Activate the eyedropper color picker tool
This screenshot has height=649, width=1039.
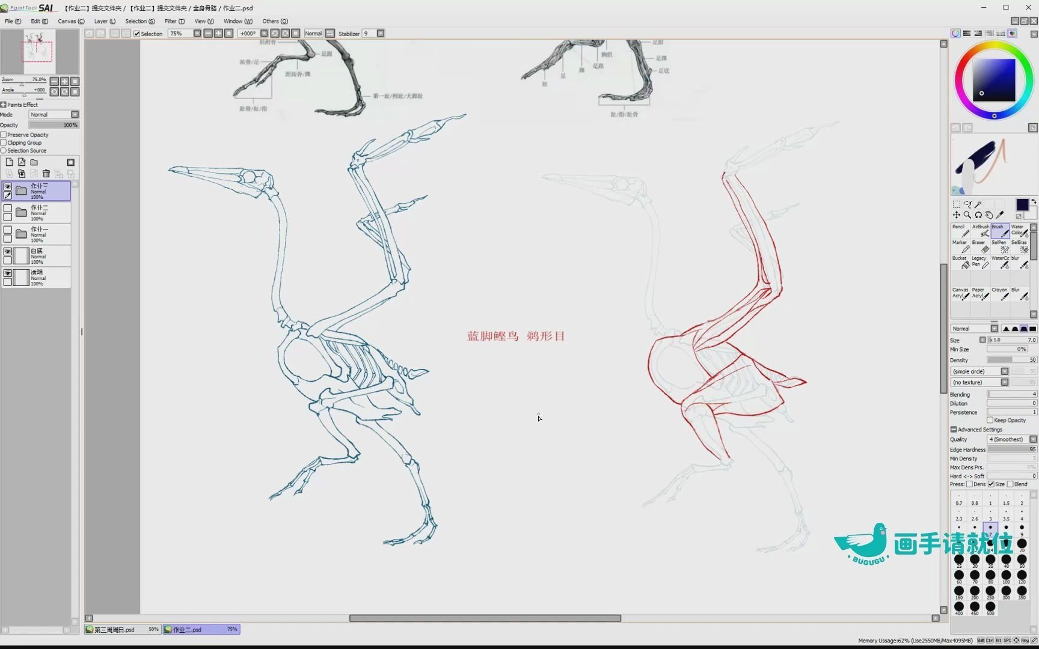1000,215
